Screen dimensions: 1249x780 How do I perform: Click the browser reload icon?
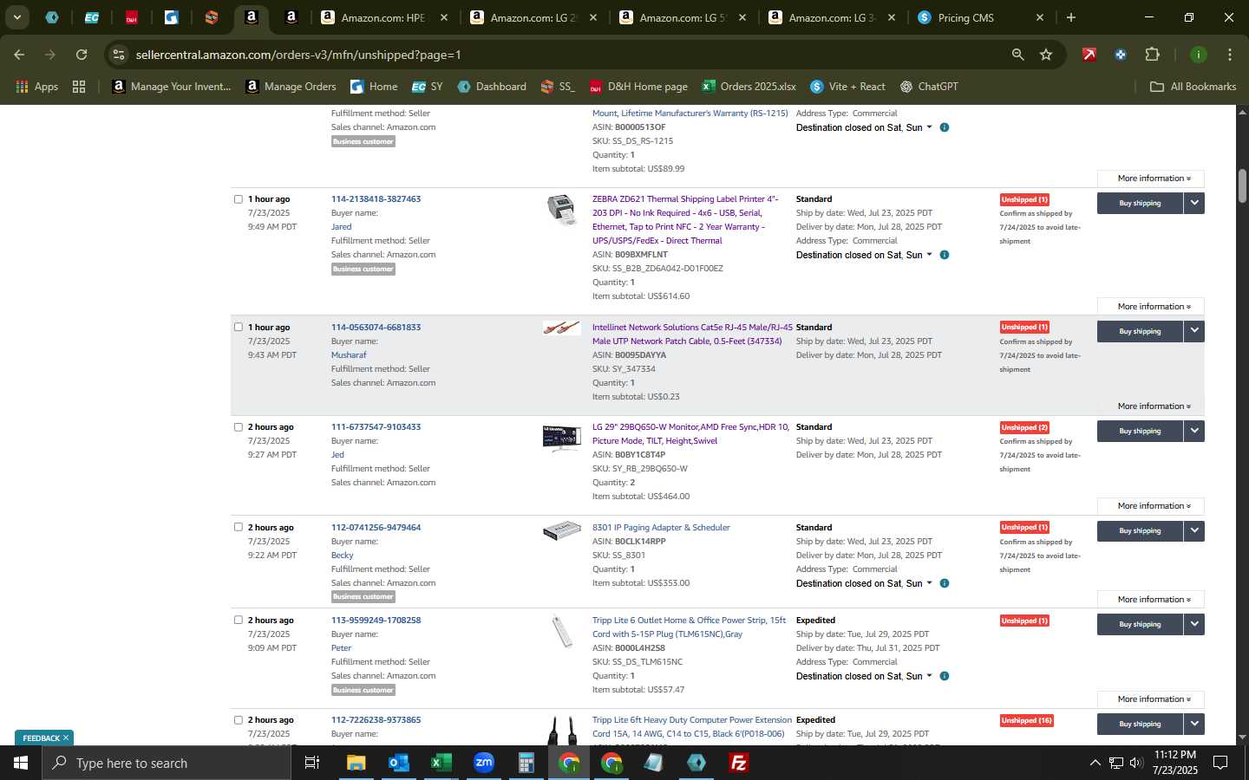click(x=82, y=55)
